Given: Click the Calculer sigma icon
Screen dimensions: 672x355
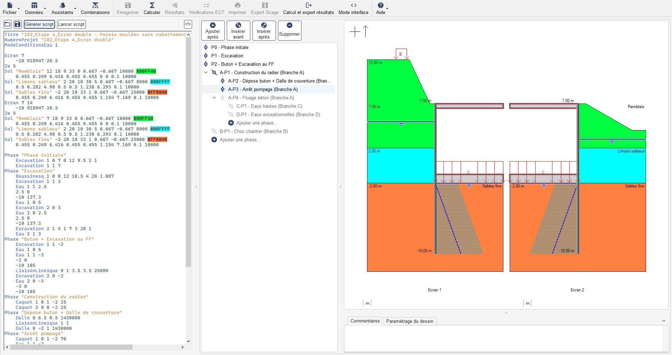Looking at the screenshot, I should click(x=152, y=6).
